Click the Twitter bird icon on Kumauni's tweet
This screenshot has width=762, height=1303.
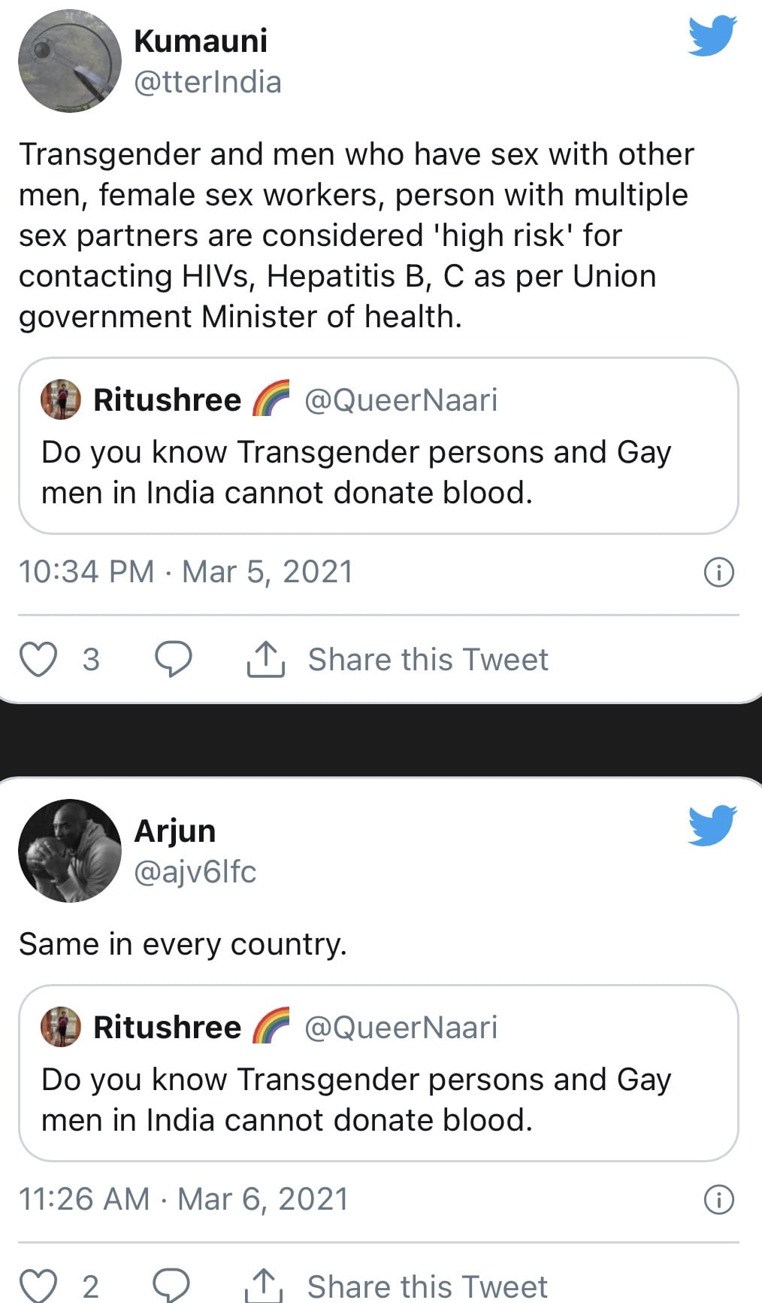pos(712,36)
